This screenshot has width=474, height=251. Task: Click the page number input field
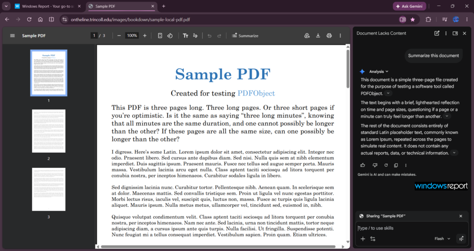tap(94, 36)
